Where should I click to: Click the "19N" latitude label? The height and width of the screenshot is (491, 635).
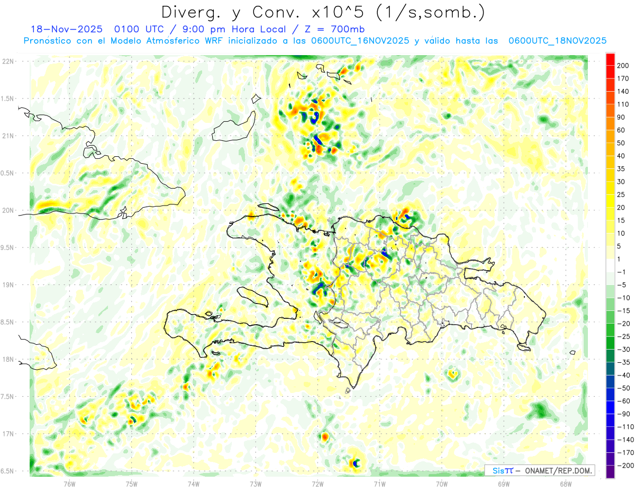[x=8, y=285]
